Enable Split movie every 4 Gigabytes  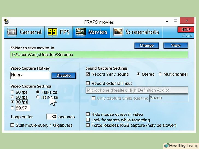[x=13, y=125]
